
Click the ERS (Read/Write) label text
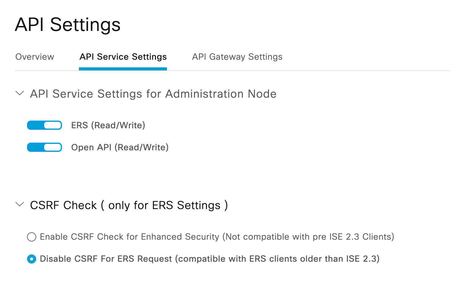(108, 125)
